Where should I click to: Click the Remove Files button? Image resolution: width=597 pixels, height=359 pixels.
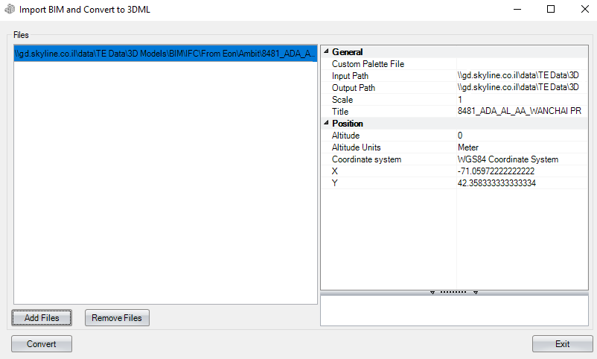pyautogui.click(x=117, y=318)
